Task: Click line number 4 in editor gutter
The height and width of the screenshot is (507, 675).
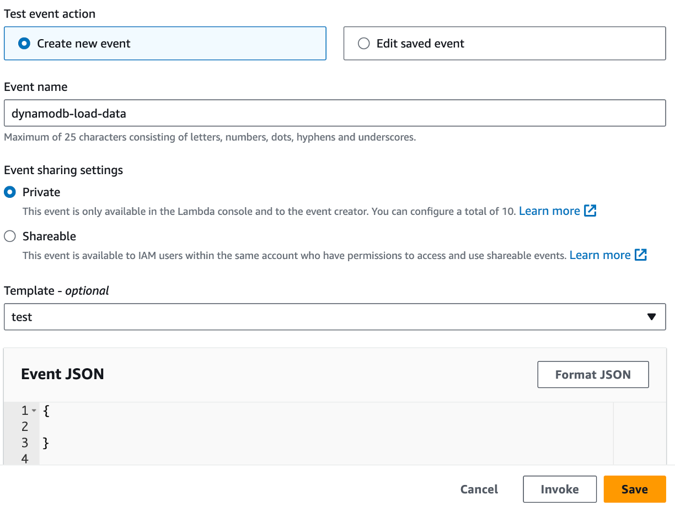Action: [x=25, y=459]
